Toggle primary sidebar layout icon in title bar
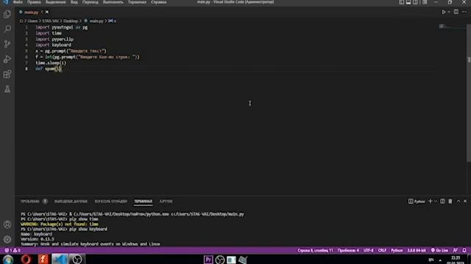Screen dimensions: 471x264 [x=402, y=2]
